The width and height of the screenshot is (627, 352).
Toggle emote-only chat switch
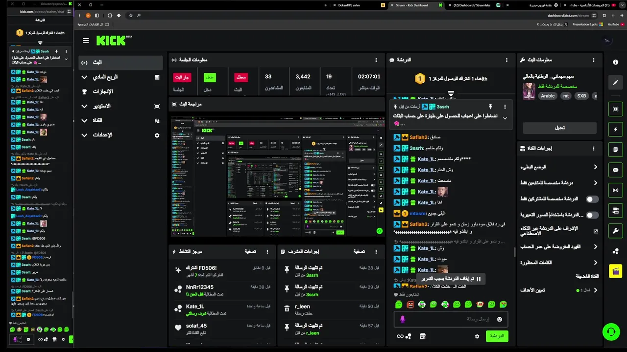coord(592,215)
